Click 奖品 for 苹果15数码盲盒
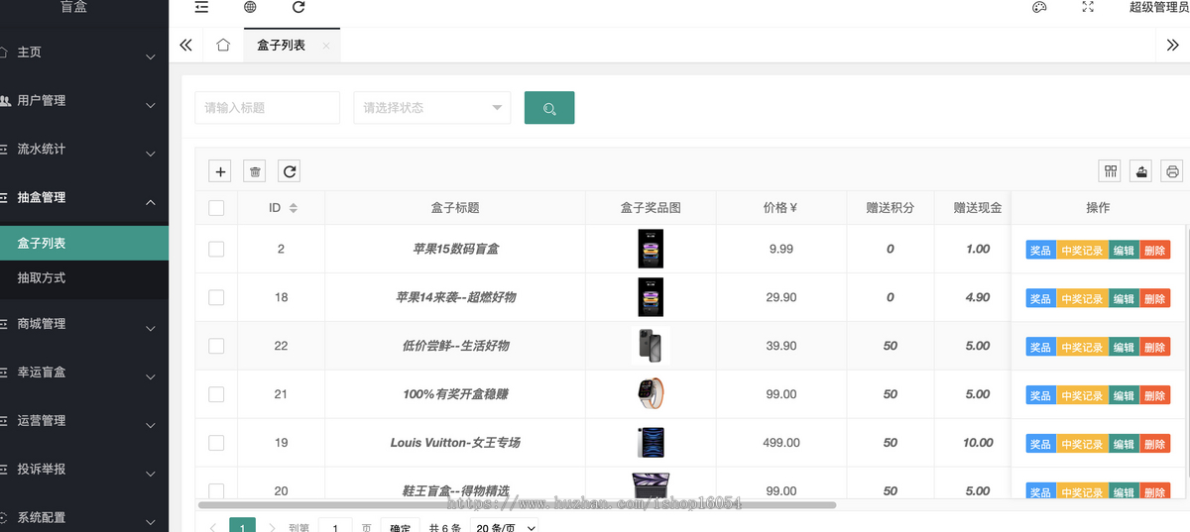Viewport: 1190px width, 532px height. pos(1040,251)
